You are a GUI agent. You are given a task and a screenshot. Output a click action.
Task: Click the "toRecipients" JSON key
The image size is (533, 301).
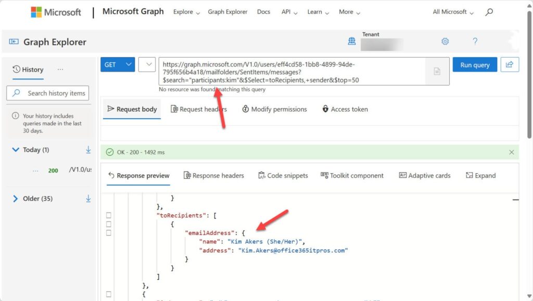pos(181,216)
